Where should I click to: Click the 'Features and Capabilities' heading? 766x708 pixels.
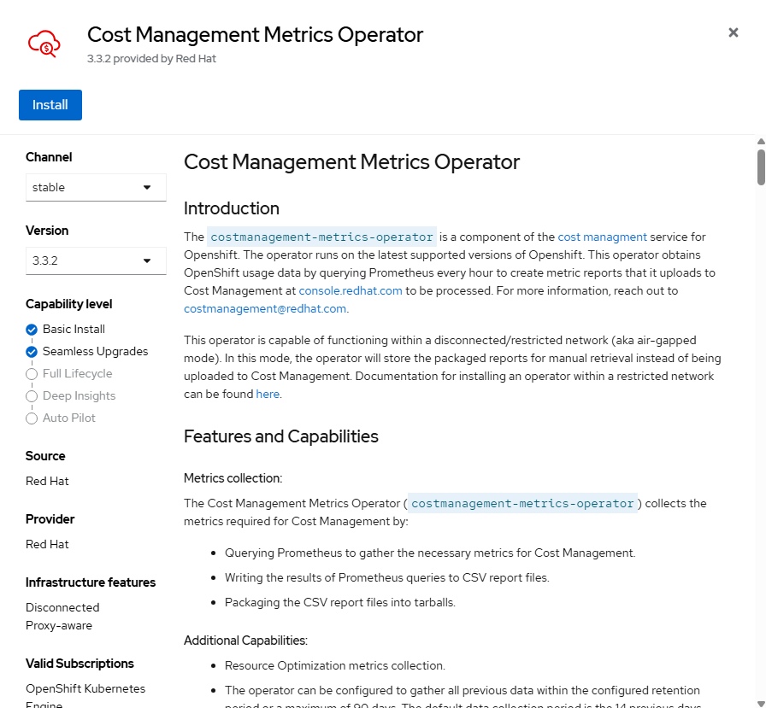(281, 436)
